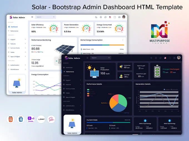The height and width of the screenshot is (141, 189).
Task: Click the Solar Admin logo in light dashboard
Action: coord(17,17)
